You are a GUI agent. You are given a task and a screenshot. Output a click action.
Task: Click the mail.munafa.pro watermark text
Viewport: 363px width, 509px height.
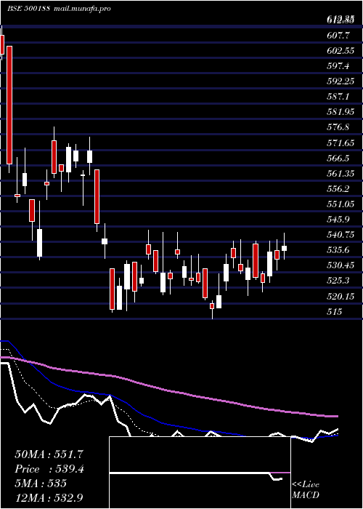(81, 9)
